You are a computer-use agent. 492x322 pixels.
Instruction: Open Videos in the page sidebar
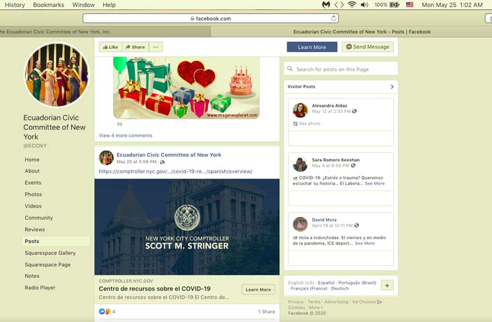[33, 206]
